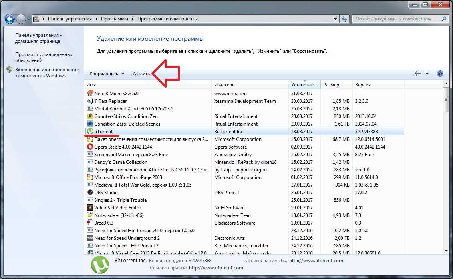Click the Mortal Kombat XL row icon

click(90, 108)
